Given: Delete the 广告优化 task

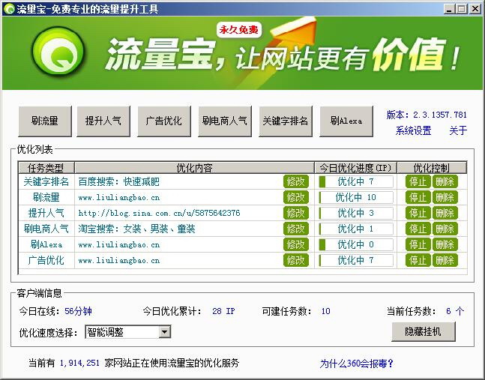Looking at the screenshot, I should click(445, 260).
